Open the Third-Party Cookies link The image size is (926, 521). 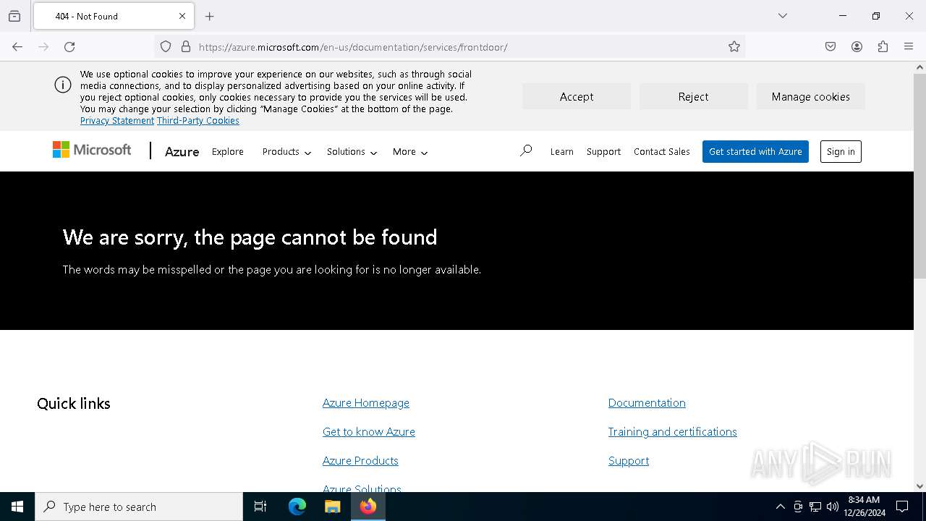pyautogui.click(x=198, y=121)
